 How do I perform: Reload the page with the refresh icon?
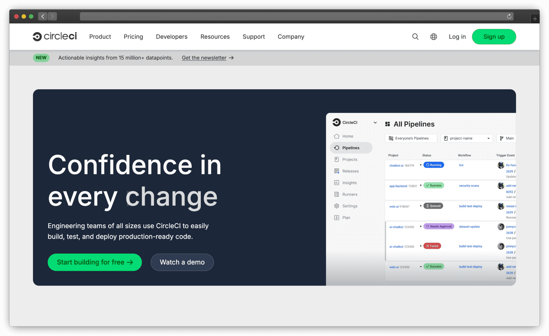click(509, 16)
